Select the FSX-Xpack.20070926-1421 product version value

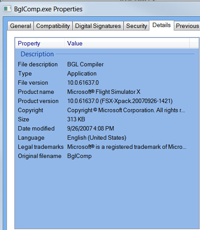coord(120,101)
